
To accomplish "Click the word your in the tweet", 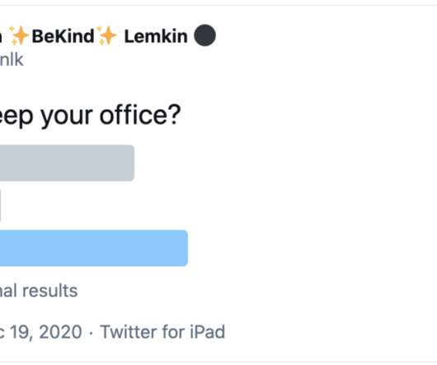I will point(67,116).
